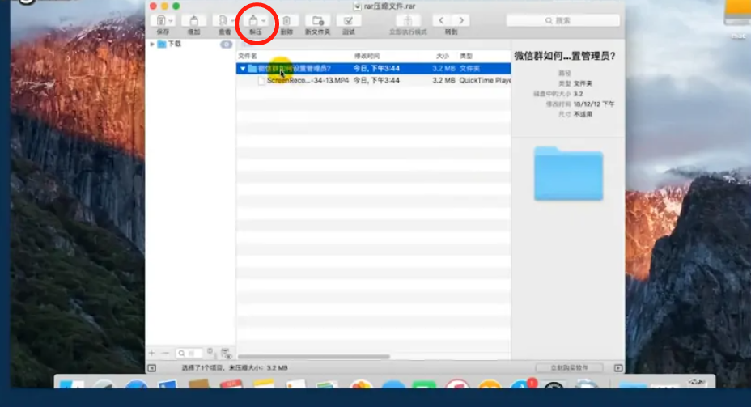Image resolution: width=751 pixels, height=407 pixels.
Task: Navigate back with the left arrow
Action: 441,20
